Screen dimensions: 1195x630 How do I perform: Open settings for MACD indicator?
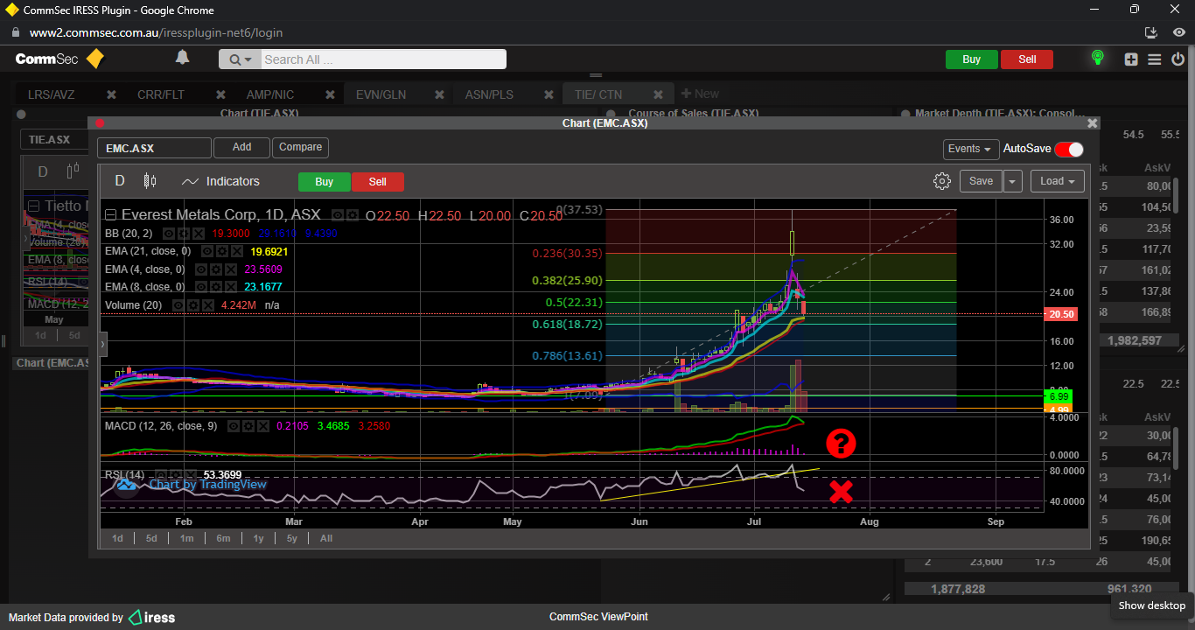pyautogui.click(x=248, y=426)
